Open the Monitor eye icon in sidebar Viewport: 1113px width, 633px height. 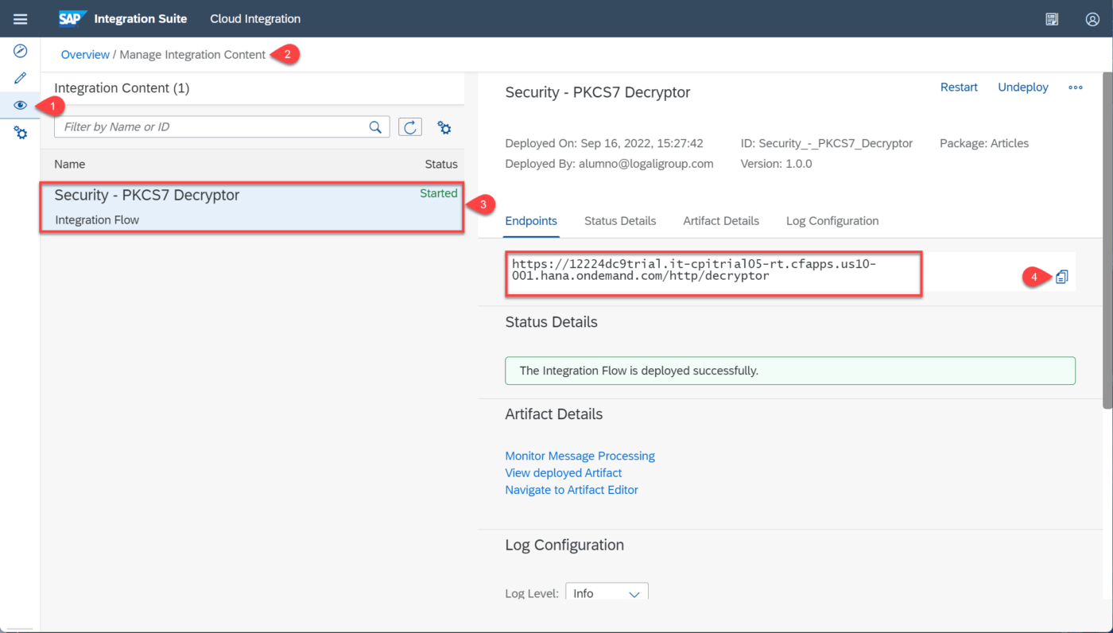tap(21, 105)
